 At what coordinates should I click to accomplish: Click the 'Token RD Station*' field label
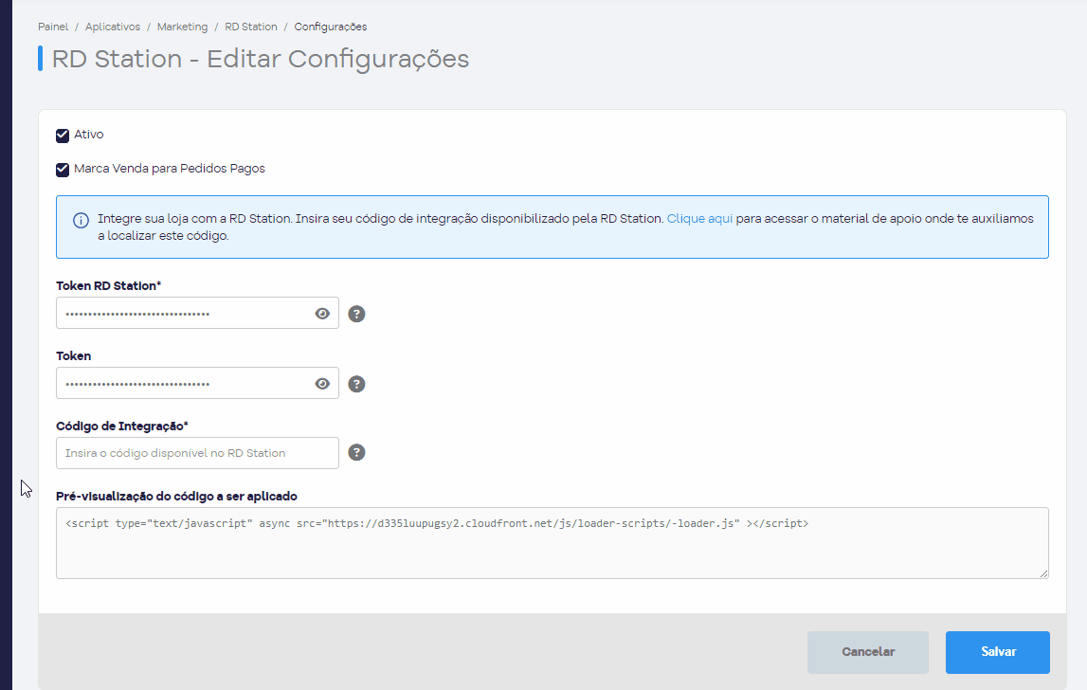tap(109, 285)
